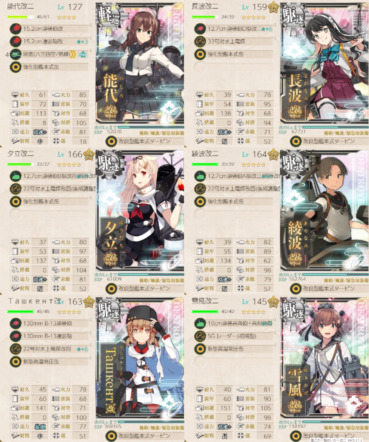Screen dimensions: 369x442
Task: Select the high-angle gun icon beside 10cm連装高角砲+高射装置
Action: [200, 323]
